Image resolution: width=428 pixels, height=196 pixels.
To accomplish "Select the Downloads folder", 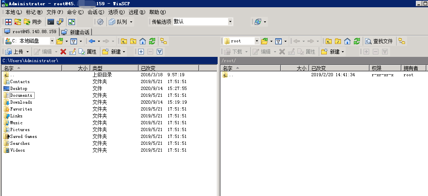I will tap(21, 102).
